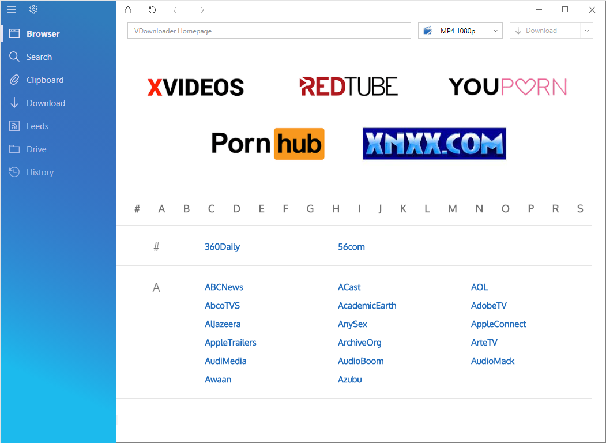Jump to index letter J

pyautogui.click(x=381, y=209)
